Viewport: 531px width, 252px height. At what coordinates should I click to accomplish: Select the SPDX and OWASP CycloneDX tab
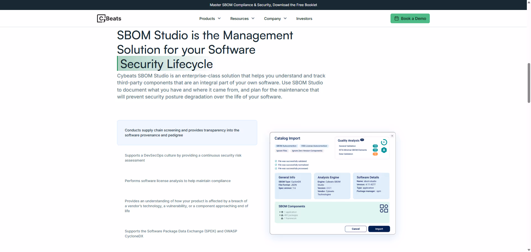coord(187,233)
